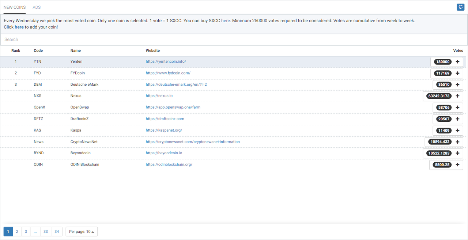
Task: Go to page 3
Action: 26,232
